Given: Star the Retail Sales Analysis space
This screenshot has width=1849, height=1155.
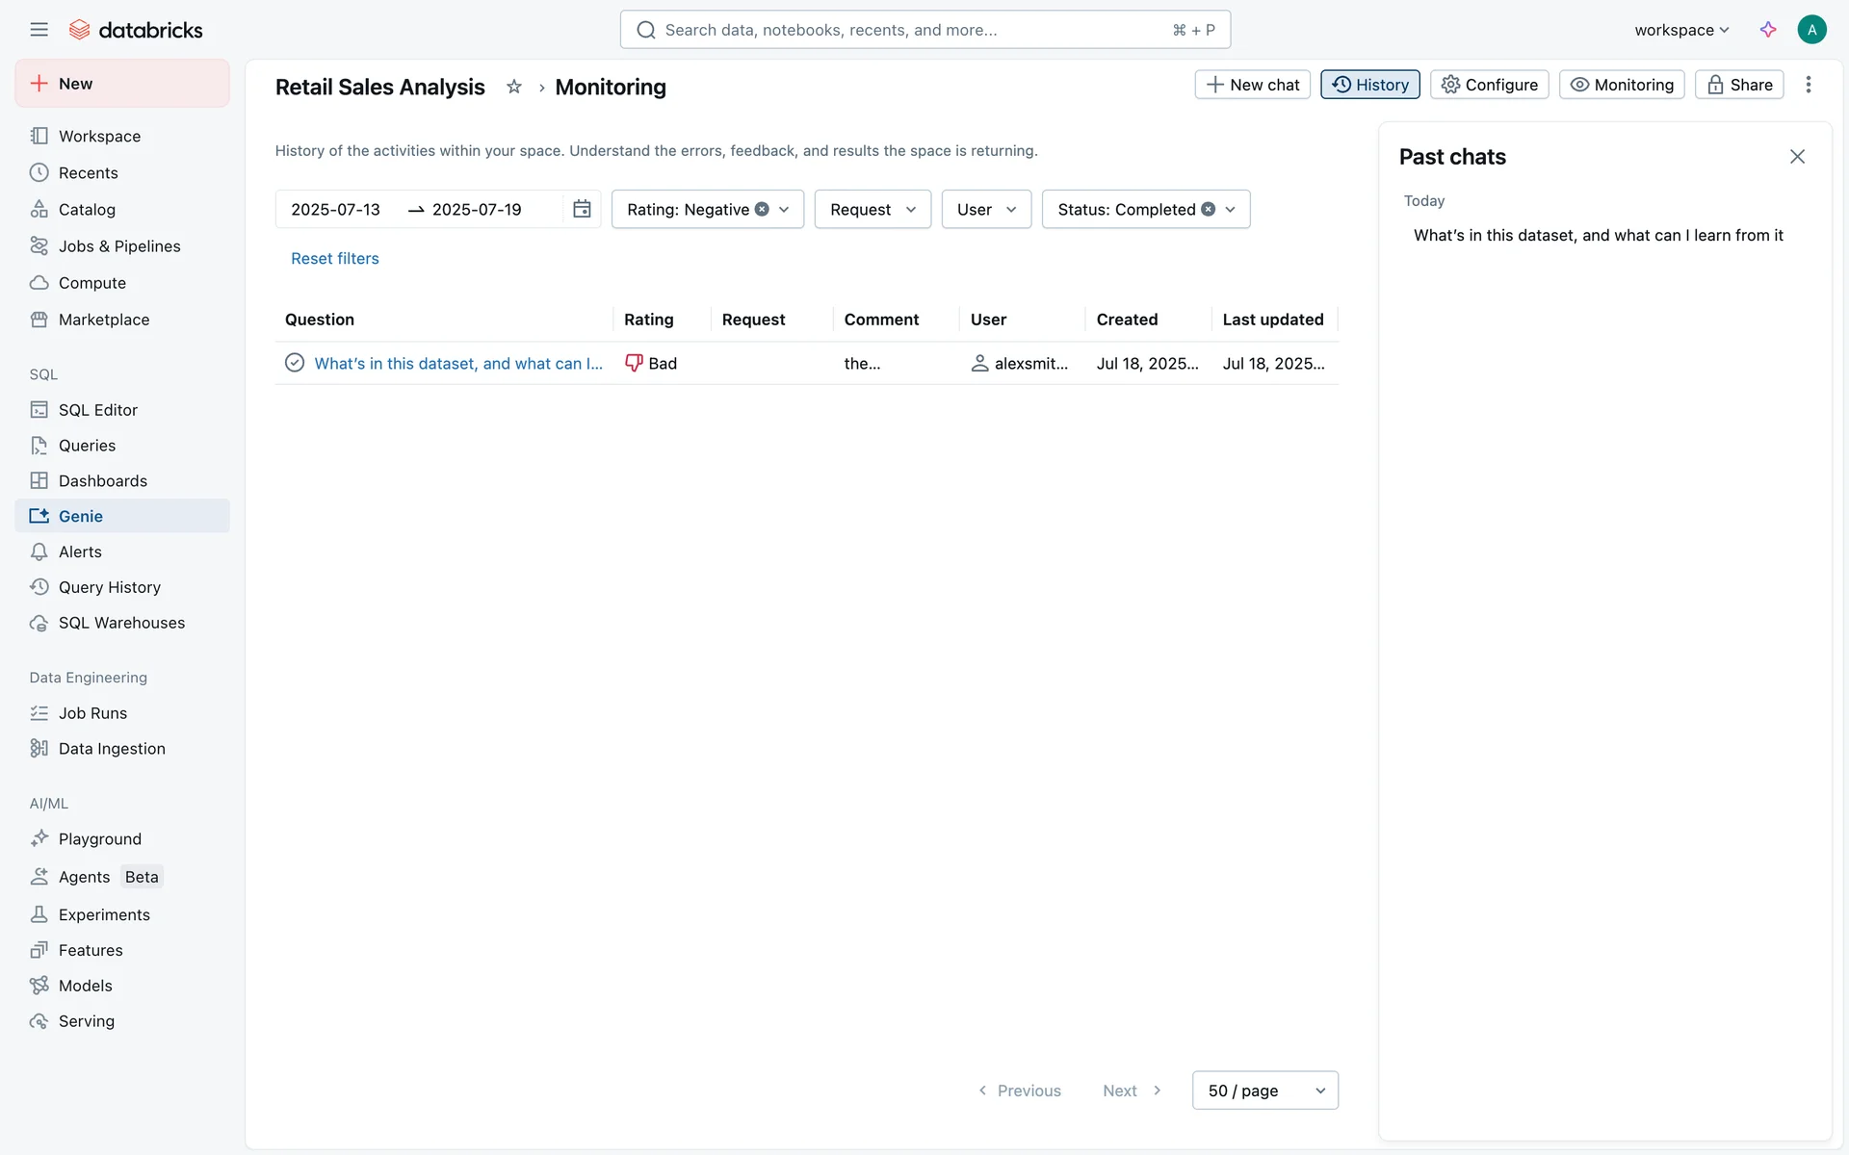Looking at the screenshot, I should pos(514,87).
